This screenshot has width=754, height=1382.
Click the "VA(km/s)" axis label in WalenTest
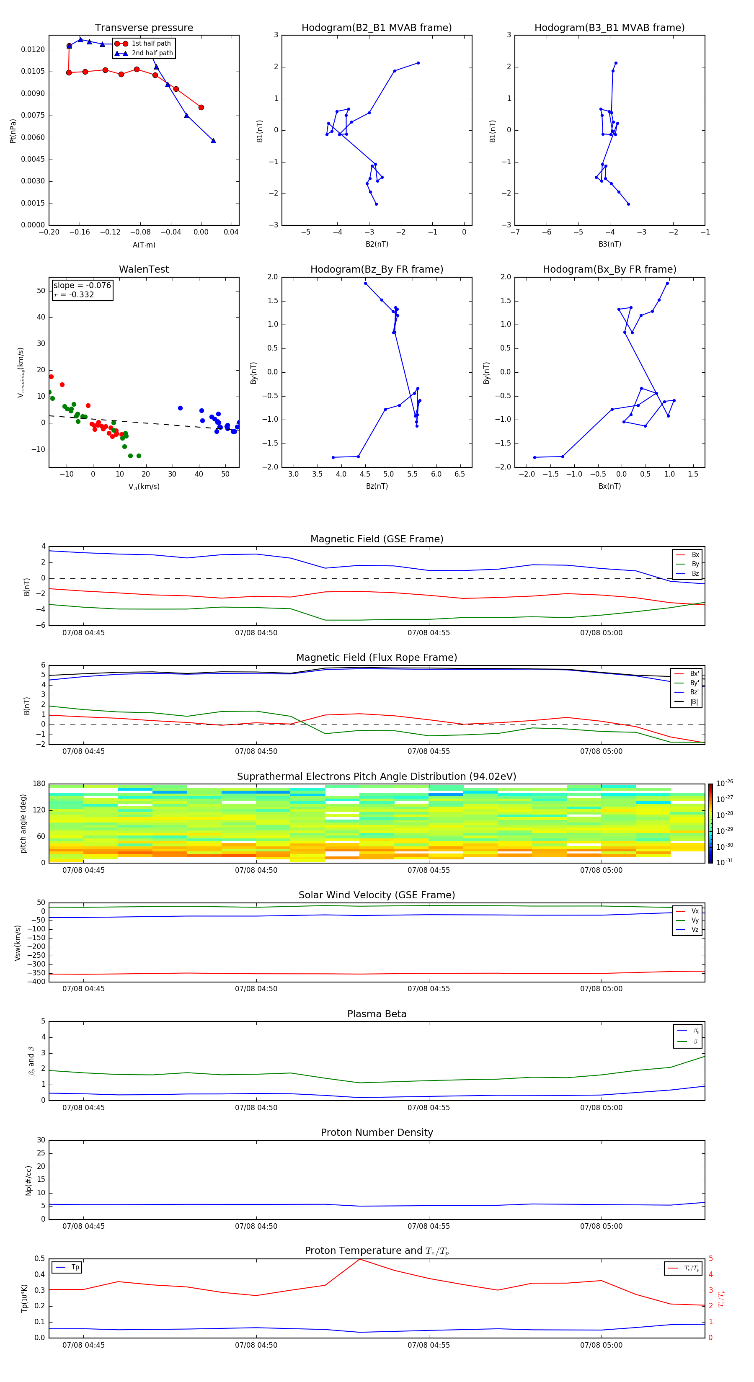[144, 487]
